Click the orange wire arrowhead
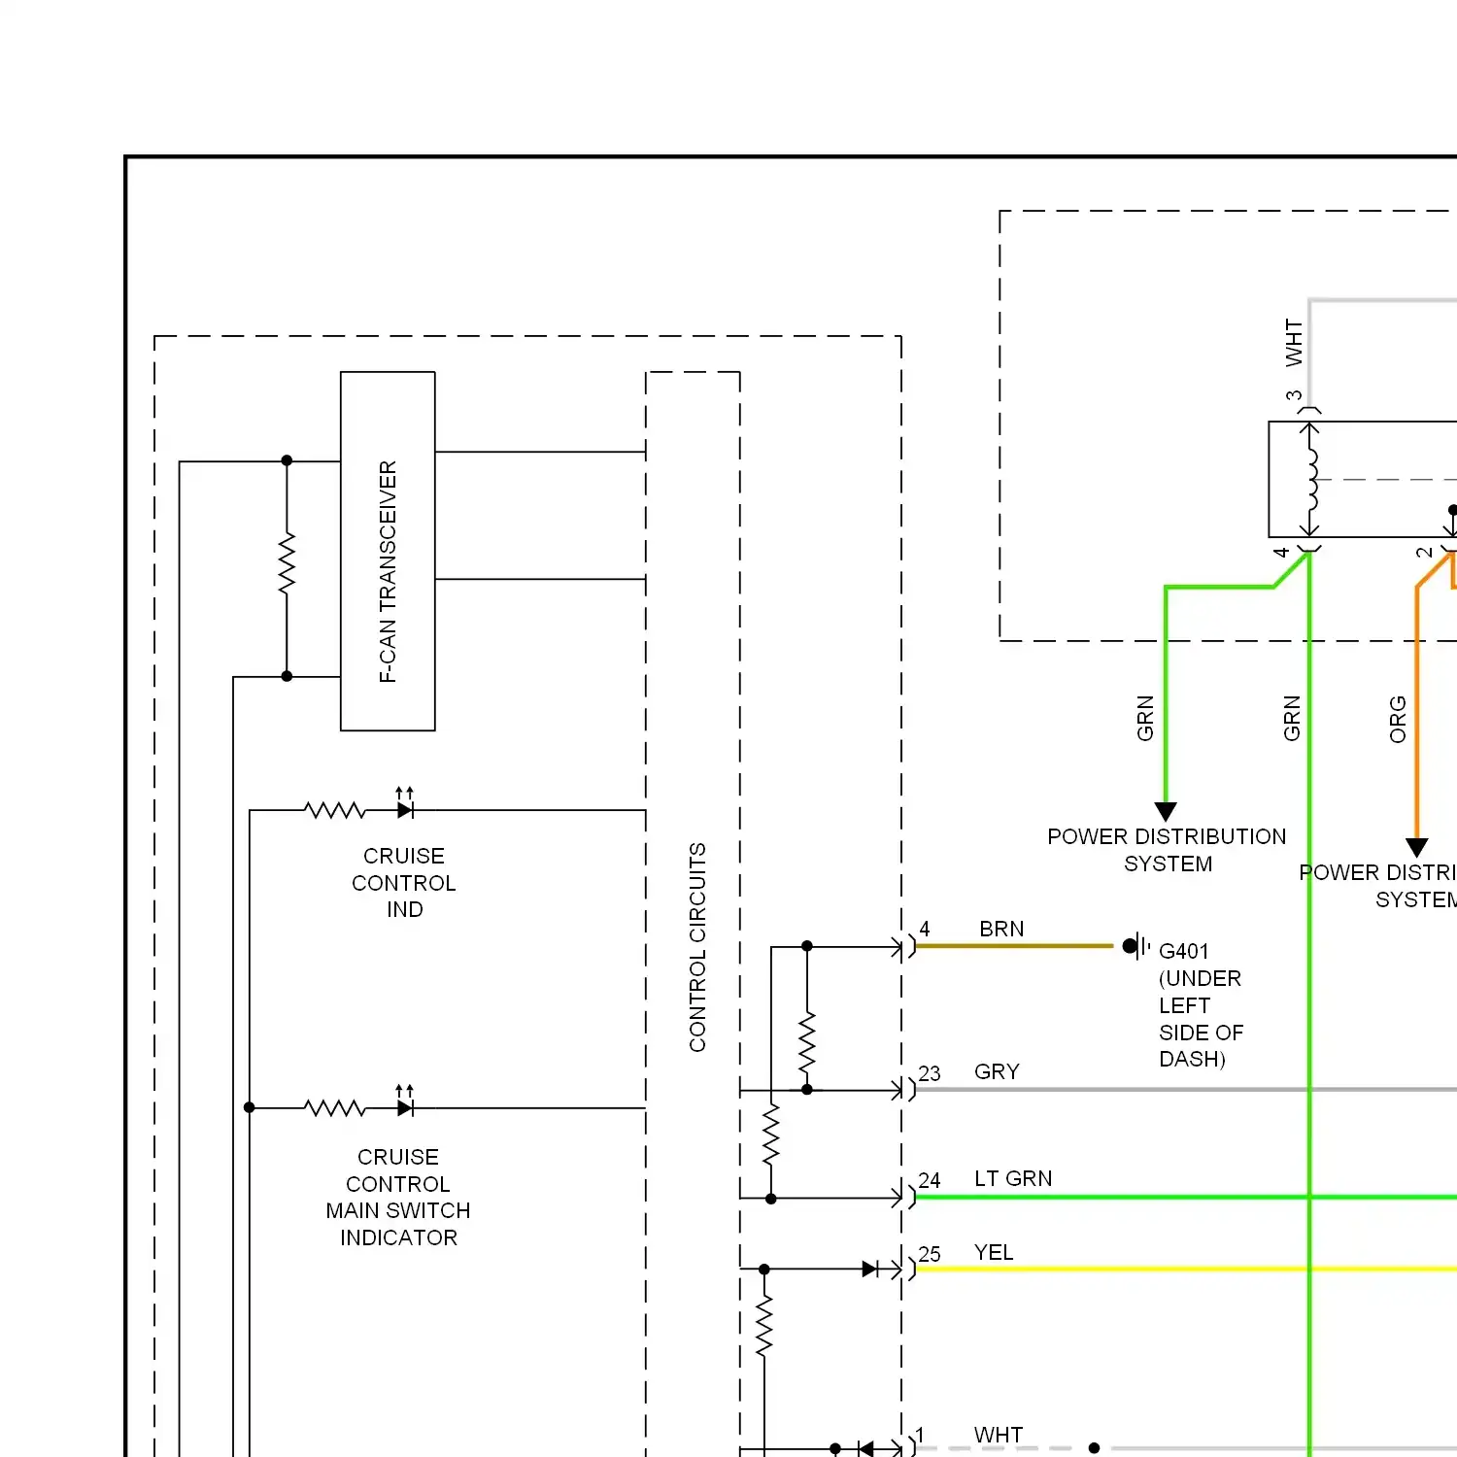Viewport: 1457px width, 1457px height. [x=1417, y=848]
